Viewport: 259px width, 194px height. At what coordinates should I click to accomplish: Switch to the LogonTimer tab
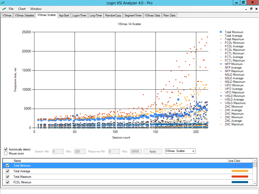(x=79, y=15)
